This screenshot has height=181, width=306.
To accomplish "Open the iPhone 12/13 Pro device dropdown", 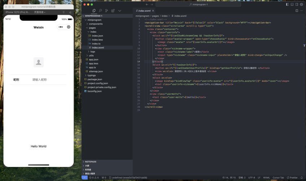I will click(18, 12).
